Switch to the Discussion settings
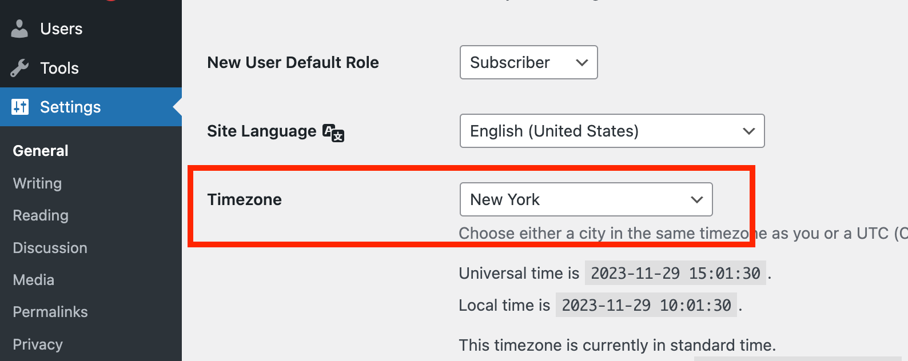 click(x=50, y=248)
